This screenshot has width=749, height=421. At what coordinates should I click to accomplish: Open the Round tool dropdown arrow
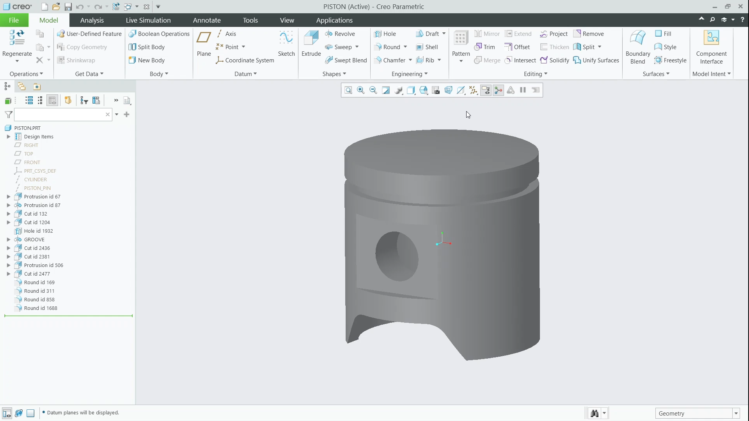(405, 47)
